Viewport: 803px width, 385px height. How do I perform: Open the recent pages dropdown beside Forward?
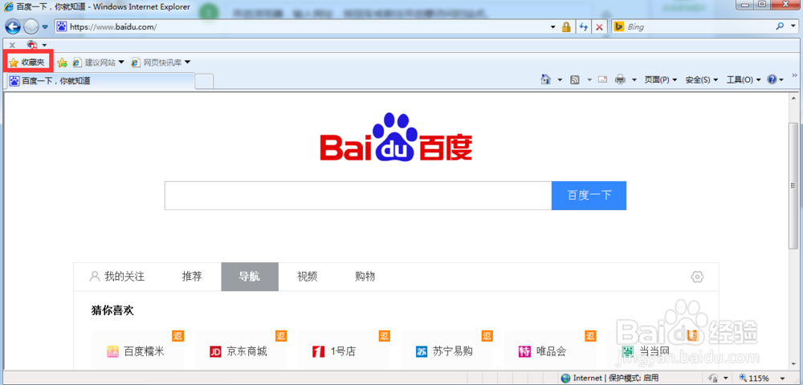[45, 27]
